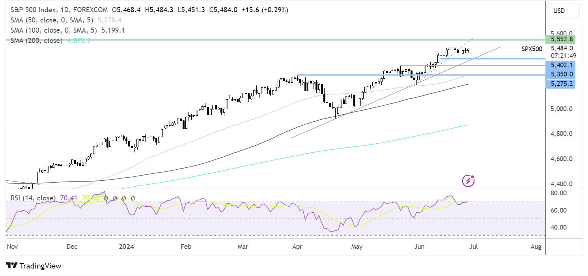Click the 5,600.0 price axis label
This screenshot has width=588, height=276.
tap(561, 34)
